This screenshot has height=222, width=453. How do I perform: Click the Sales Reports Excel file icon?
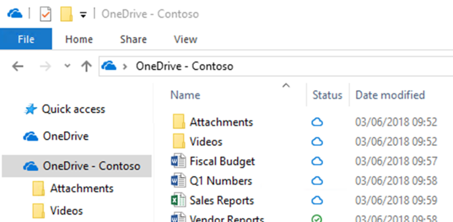[x=178, y=200]
